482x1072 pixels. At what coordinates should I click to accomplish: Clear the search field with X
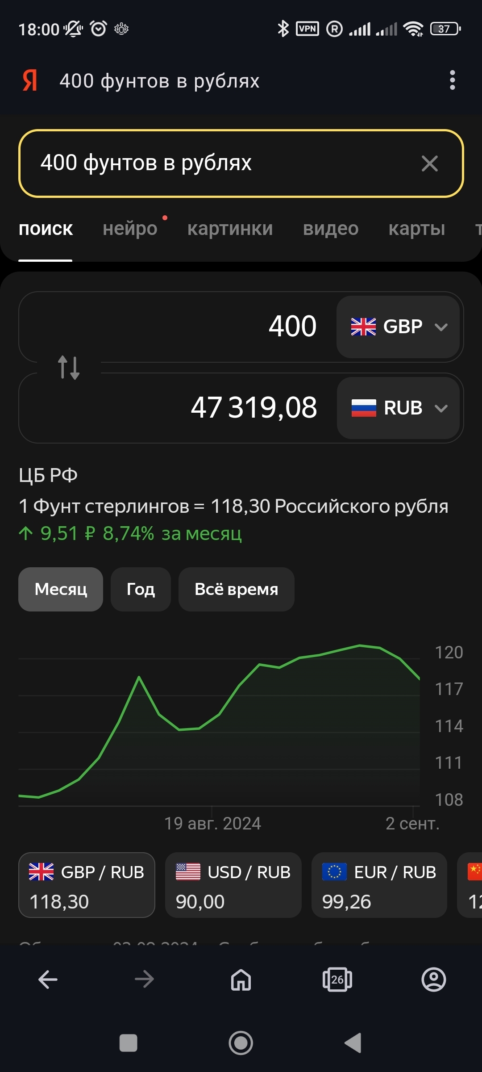[429, 163]
